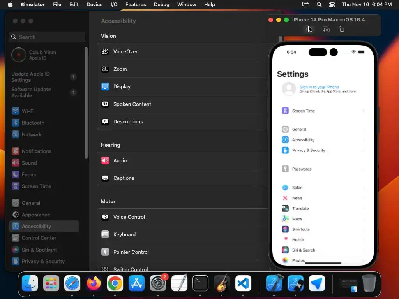Open General in iPhone Settings

point(323,129)
